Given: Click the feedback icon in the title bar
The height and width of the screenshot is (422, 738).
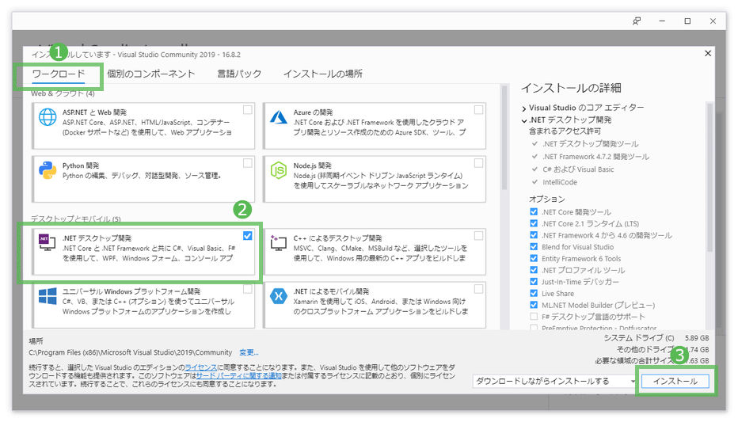Looking at the screenshot, I should [637, 21].
